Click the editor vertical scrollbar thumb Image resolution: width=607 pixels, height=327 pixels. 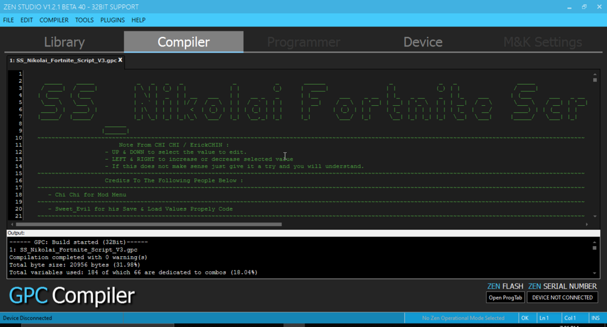click(595, 80)
